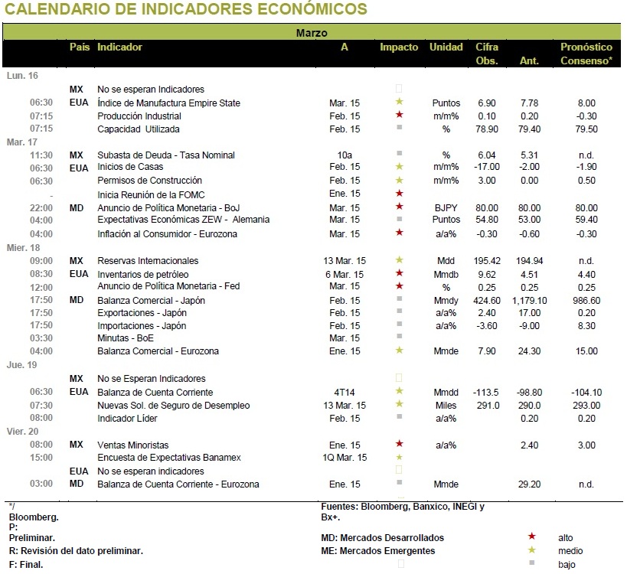
Task: Click the Marzo month banner
Action: pyautogui.click(x=312, y=32)
